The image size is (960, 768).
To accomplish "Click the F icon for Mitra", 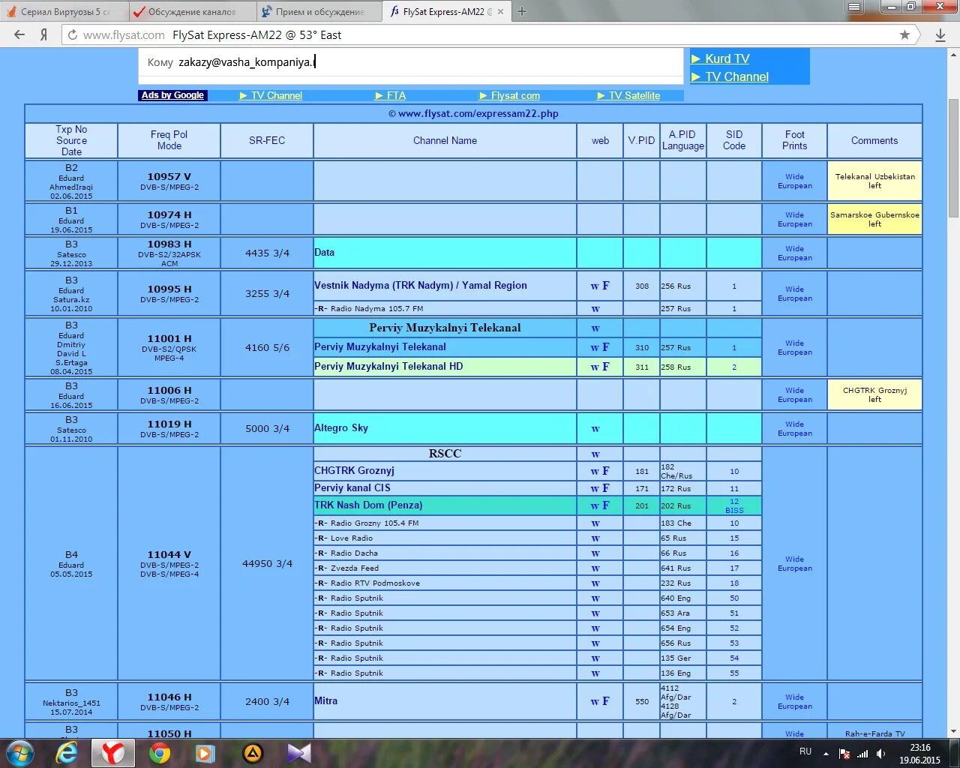I will (x=606, y=701).
